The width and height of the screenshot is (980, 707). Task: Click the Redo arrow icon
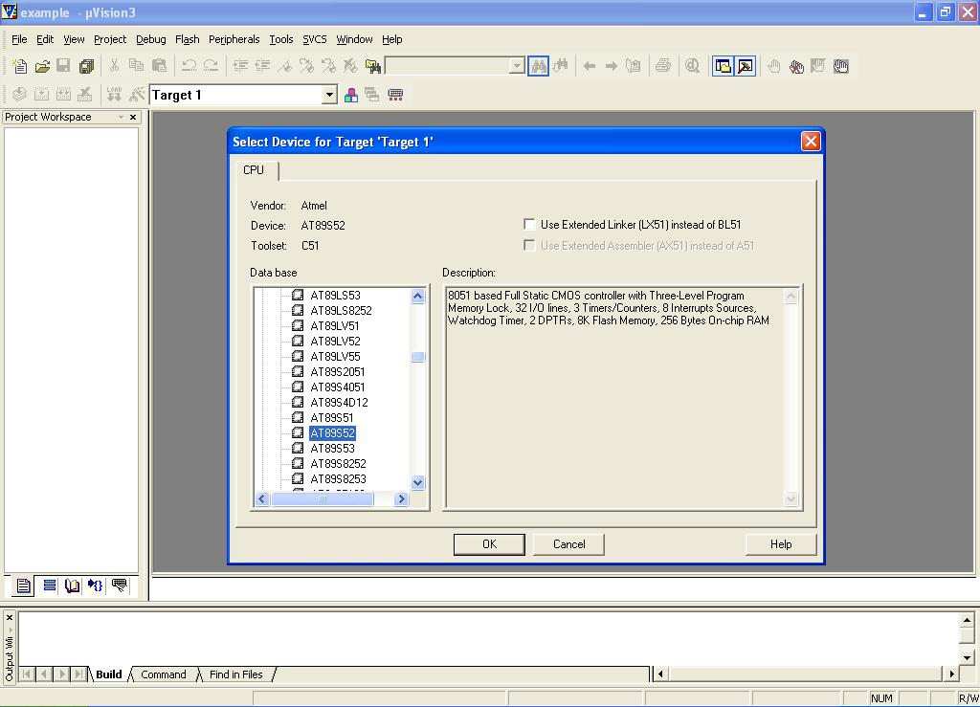click(211, 66)
